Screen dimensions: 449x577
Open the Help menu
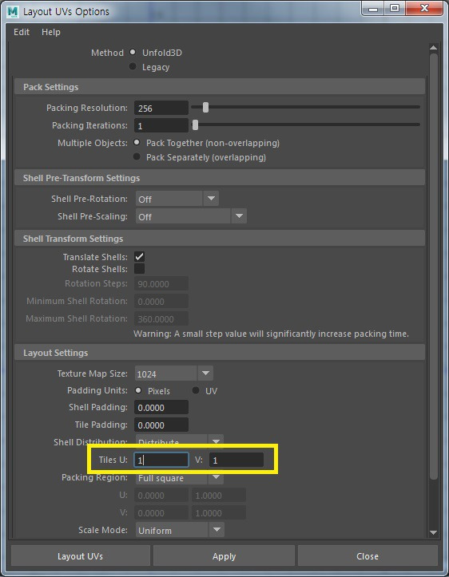click(x=51, y=32)
